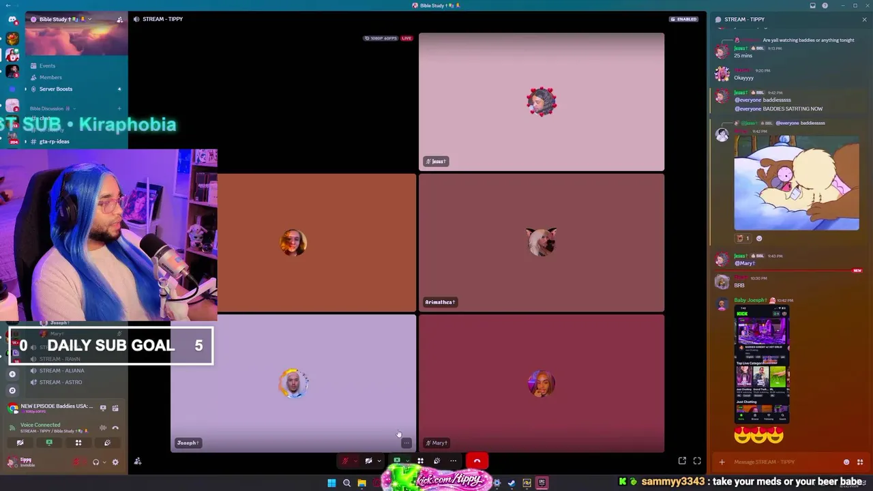This screenshot has width=873, height=491.
Task: Open Windows taskbar Search
Action: coord(346,483)
